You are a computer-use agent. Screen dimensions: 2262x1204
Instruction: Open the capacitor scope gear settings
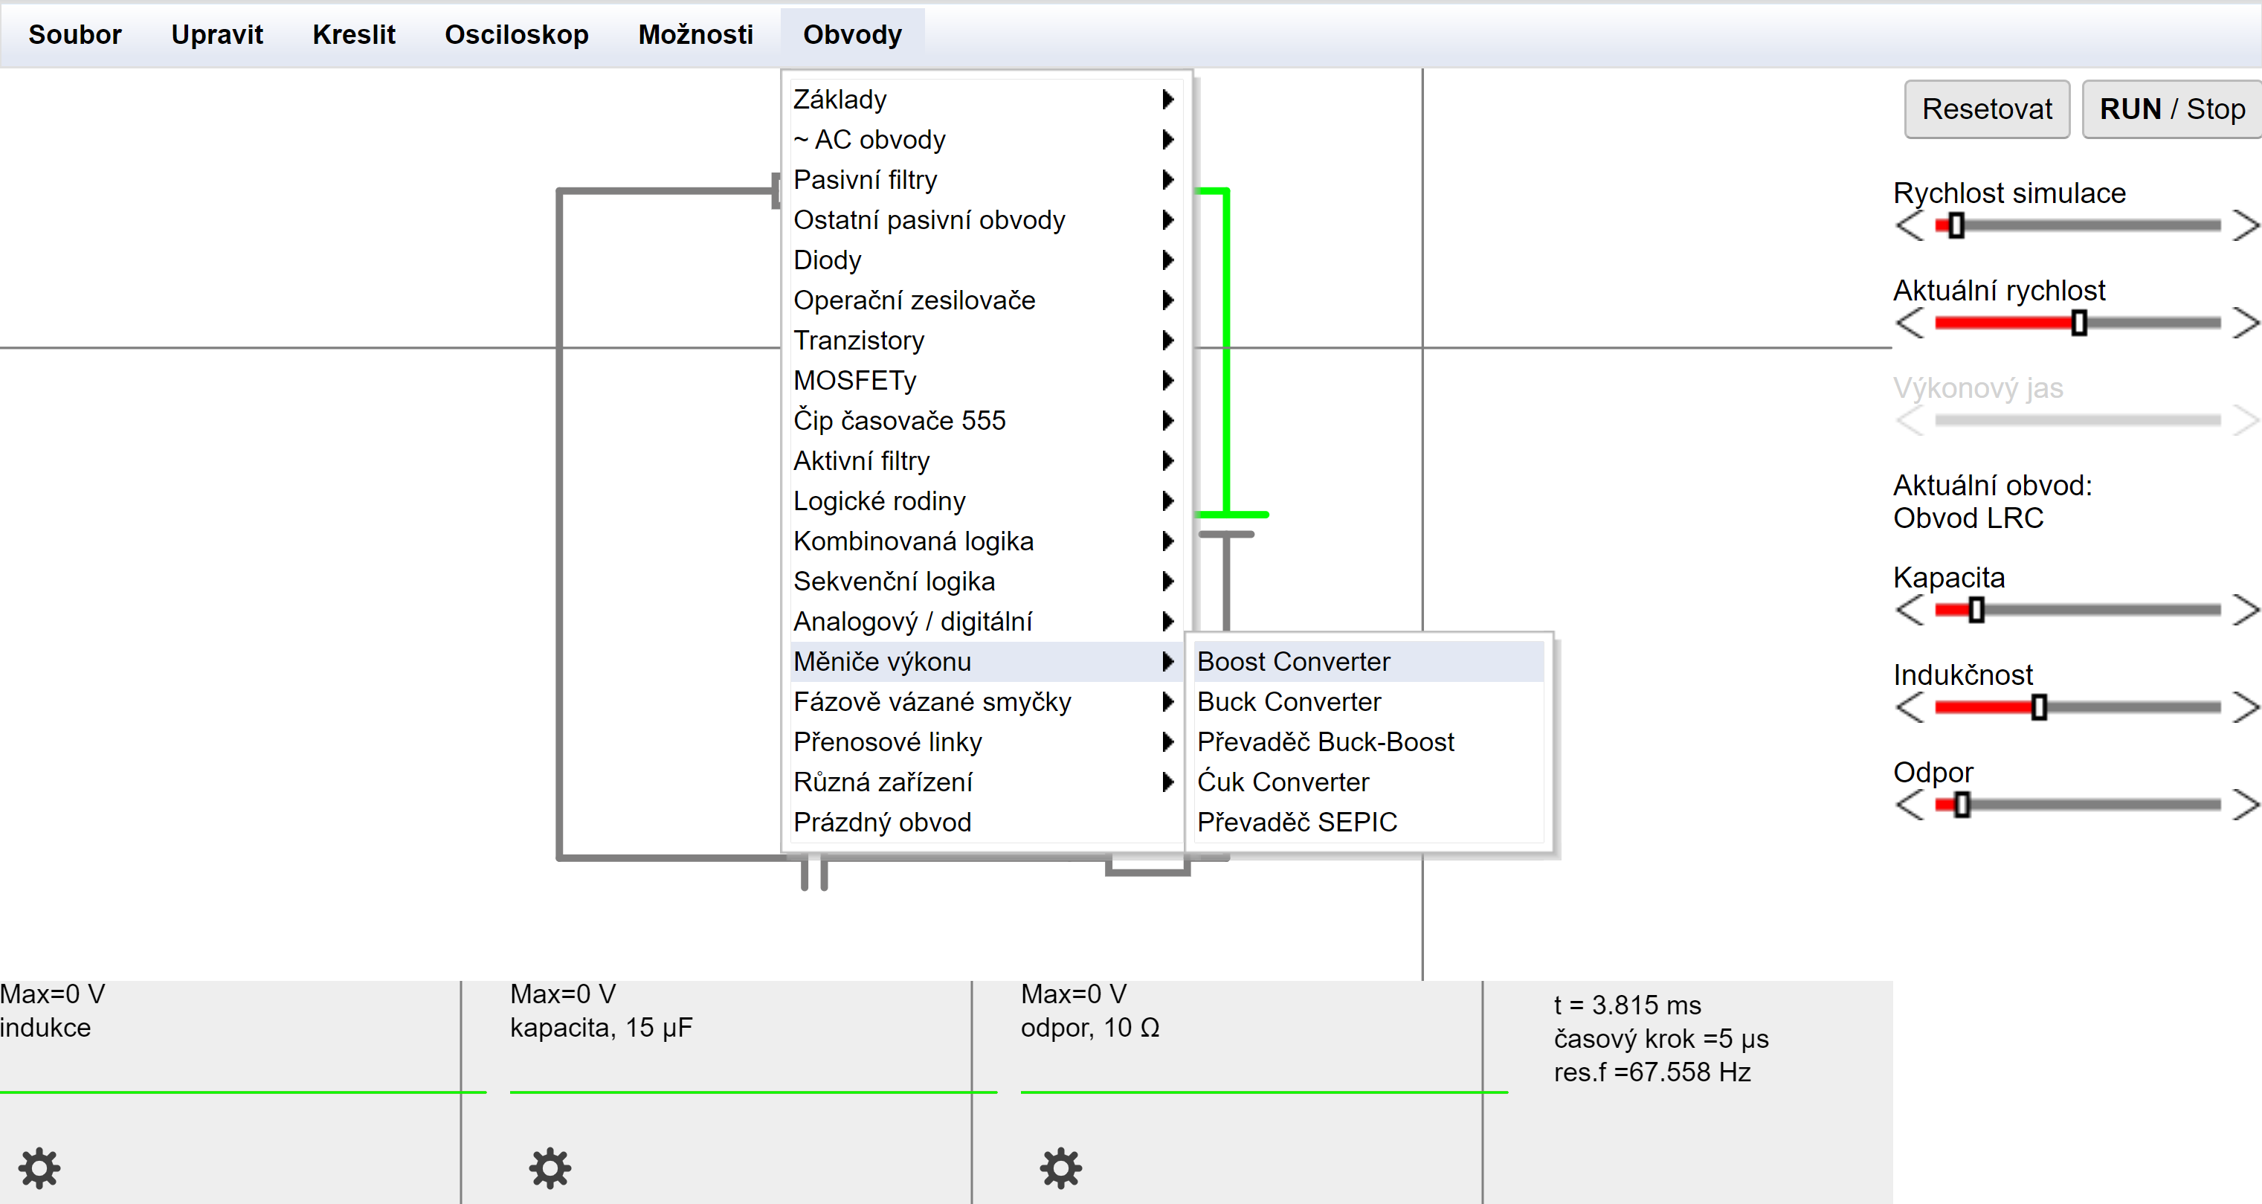point(550,1167)
